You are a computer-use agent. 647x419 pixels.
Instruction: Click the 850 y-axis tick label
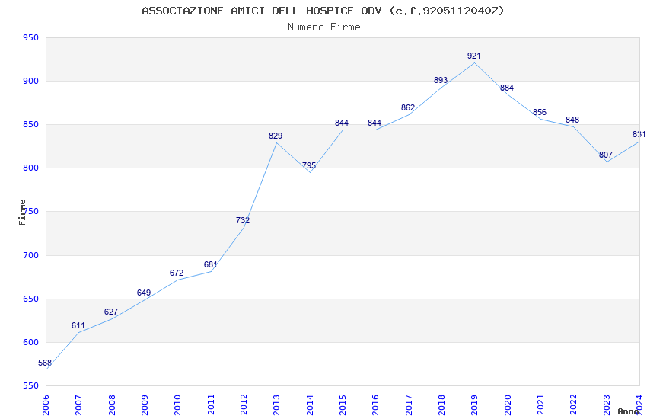point(31,125)
